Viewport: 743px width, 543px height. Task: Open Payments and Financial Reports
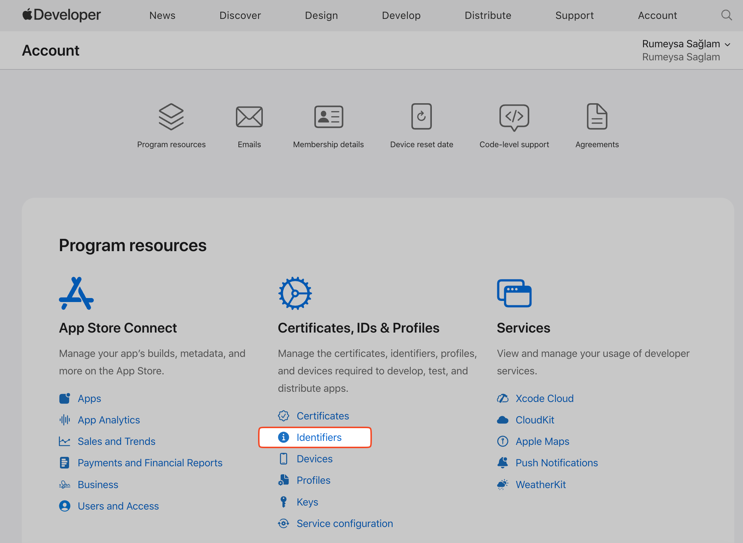click(150, 462)
